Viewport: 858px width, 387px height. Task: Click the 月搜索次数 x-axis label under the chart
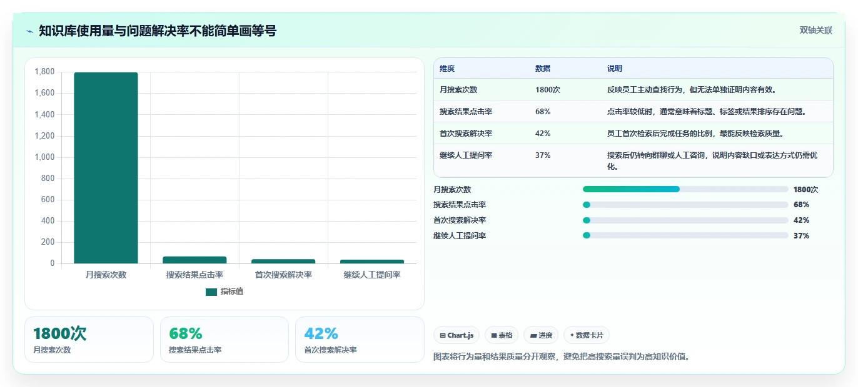pos(106,275)
